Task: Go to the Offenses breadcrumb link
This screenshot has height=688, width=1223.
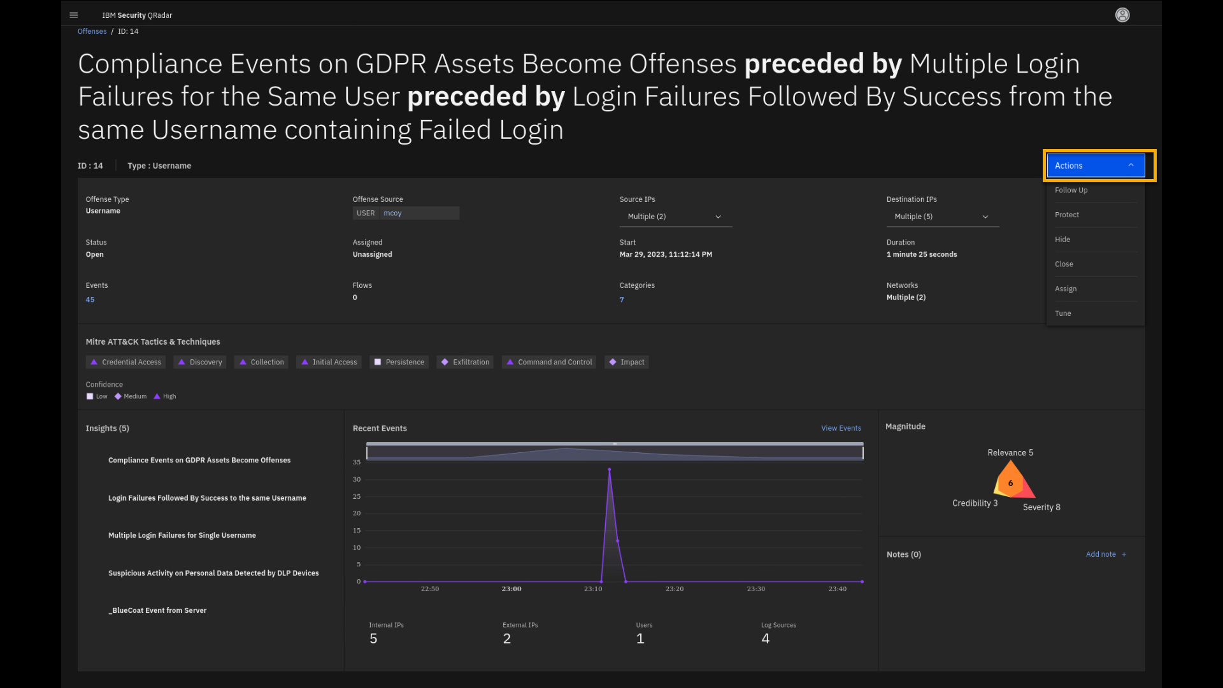Action: [92, 31]
